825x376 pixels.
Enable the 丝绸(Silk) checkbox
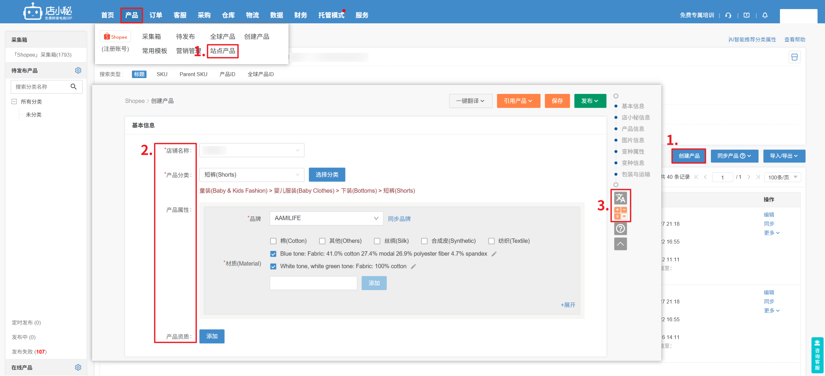377,241
